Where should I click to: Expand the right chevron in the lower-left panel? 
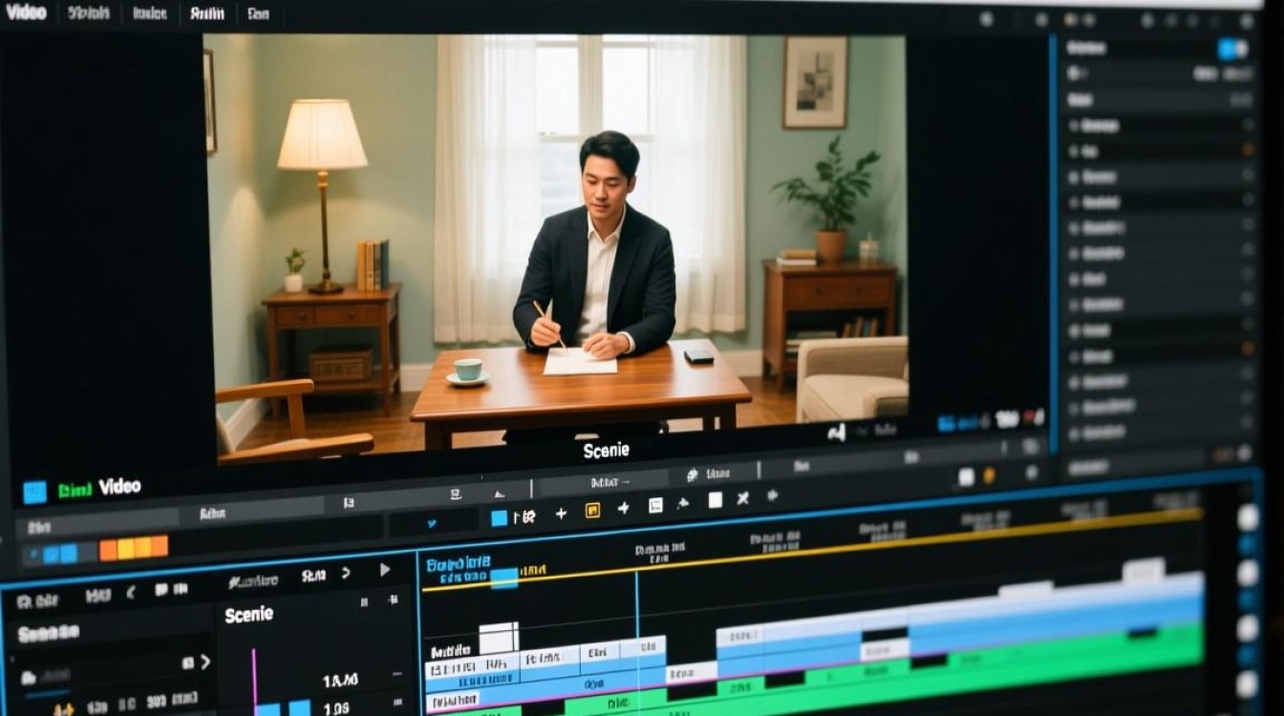[x=204, y=662]
